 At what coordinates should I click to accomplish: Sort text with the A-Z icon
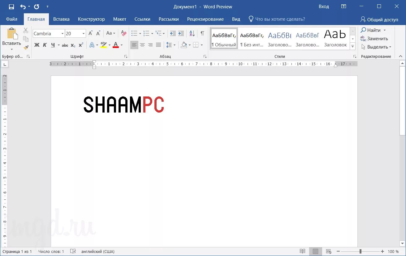click(x=192, y=33)
